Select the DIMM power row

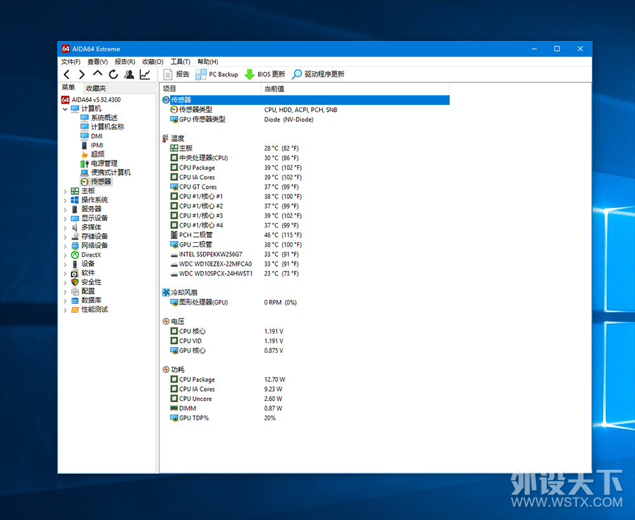point(305,409)
